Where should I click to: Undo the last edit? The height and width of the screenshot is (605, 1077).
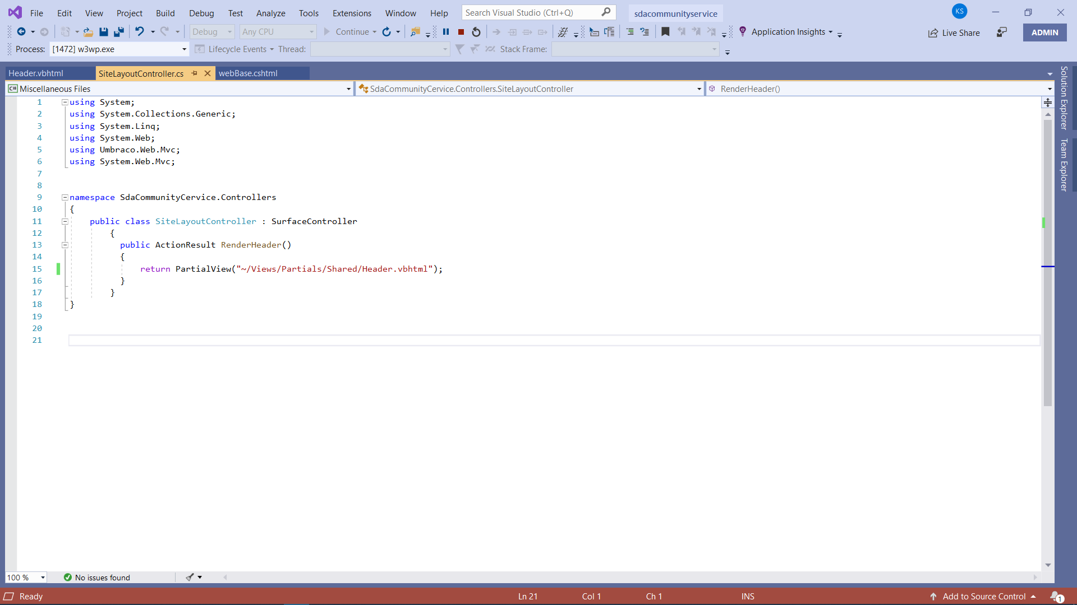140,32
